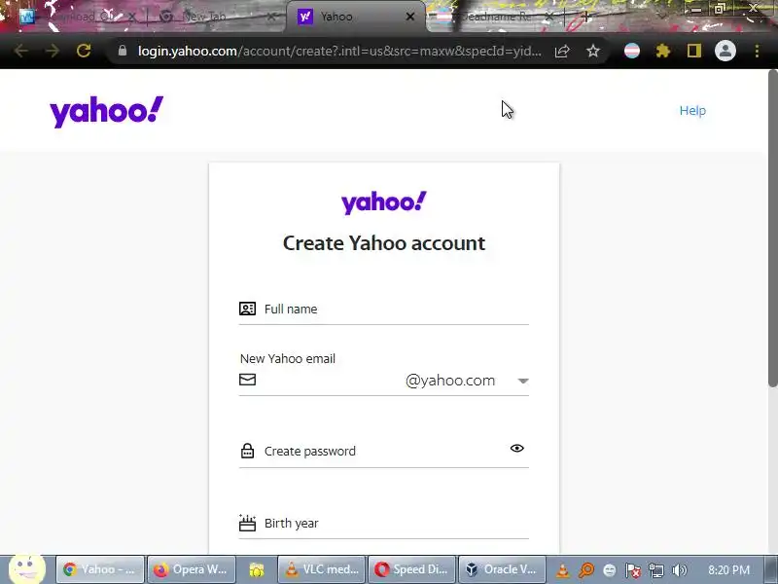Open the yellow folder taskbar item

[257, 569]
